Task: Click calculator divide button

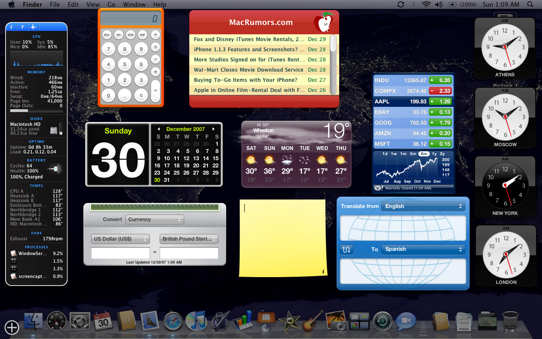Action: pyautogui.click(x=155, y=34)
